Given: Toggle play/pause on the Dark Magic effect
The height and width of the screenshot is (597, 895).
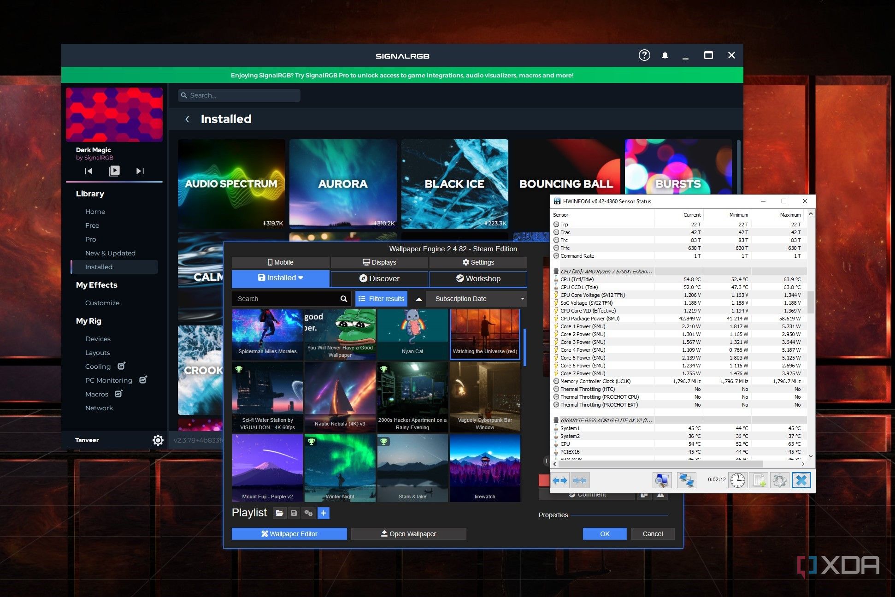Looking at the screenshot, I should point(114,171).
